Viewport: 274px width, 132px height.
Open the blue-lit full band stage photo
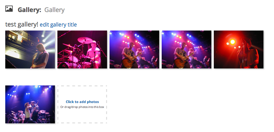tap(30, 104)
